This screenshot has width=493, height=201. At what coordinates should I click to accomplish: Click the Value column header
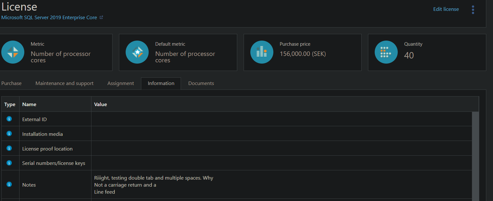[x=285, y=104]
